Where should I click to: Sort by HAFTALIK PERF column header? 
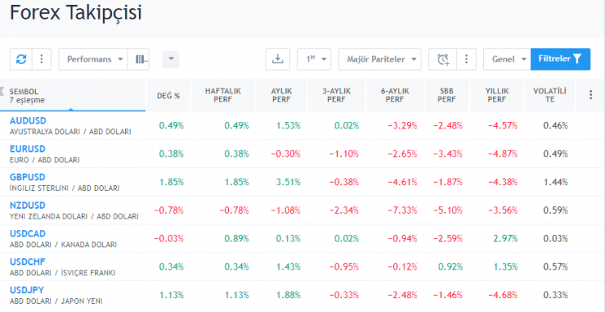tap(223, 95)
